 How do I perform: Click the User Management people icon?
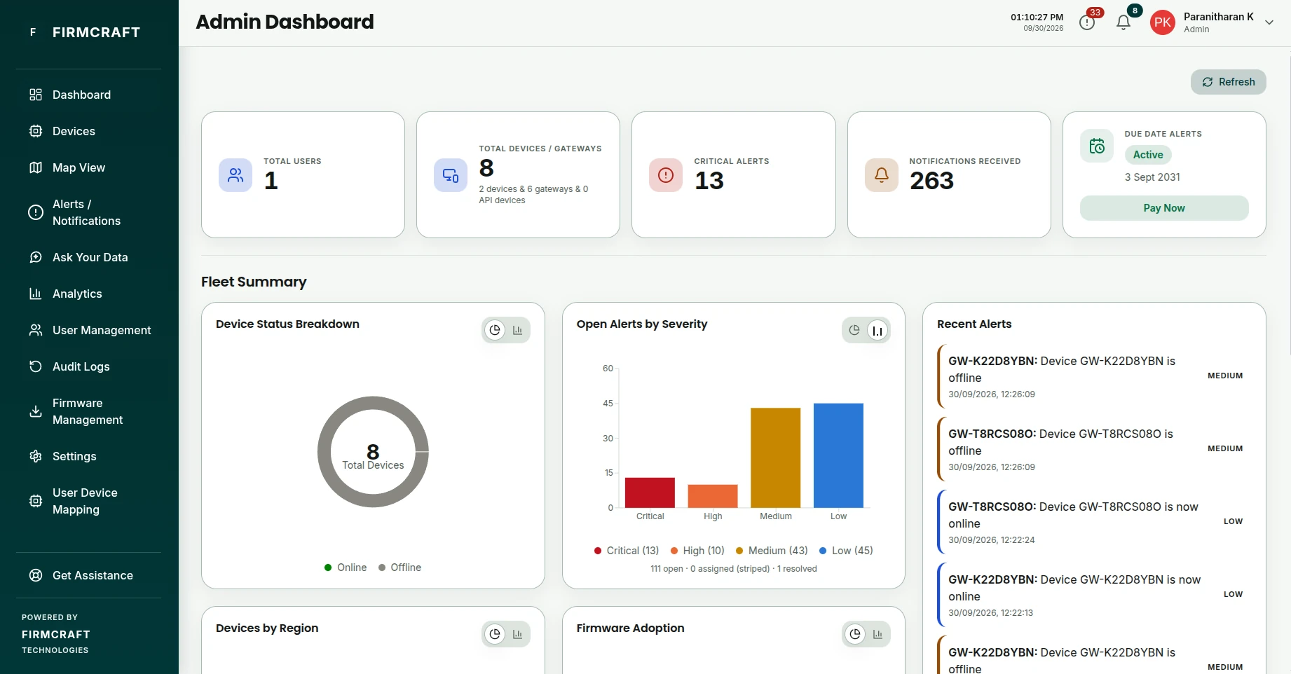pyautogui.click(x=36, y=330)
